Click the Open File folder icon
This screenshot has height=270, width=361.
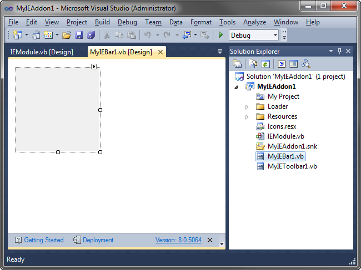click(x=67, y=35)
